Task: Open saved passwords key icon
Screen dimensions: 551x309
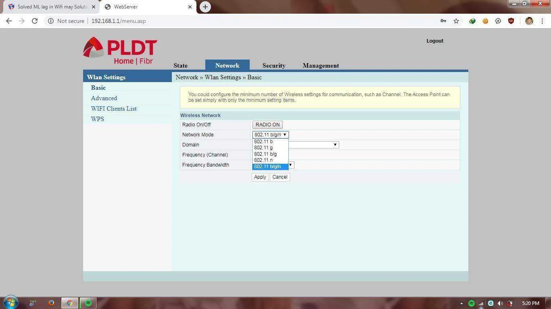Action: tap(443, 21)
